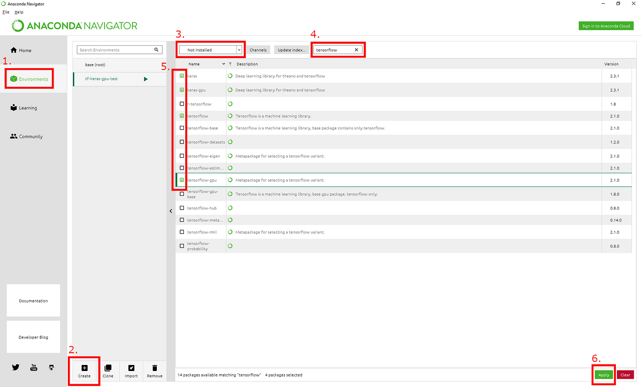Screen dimensions: 642x387
Task: Launch tf-keras-gpu-test via its play arrow
Action: (146, 78)
